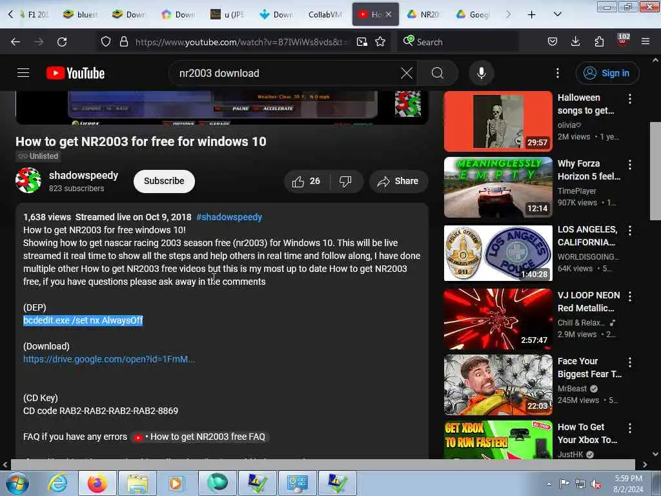
Task: Share the NR2003 video
Action: coord(398,181)
